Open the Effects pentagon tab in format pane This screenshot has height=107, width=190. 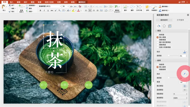(164, 26)
